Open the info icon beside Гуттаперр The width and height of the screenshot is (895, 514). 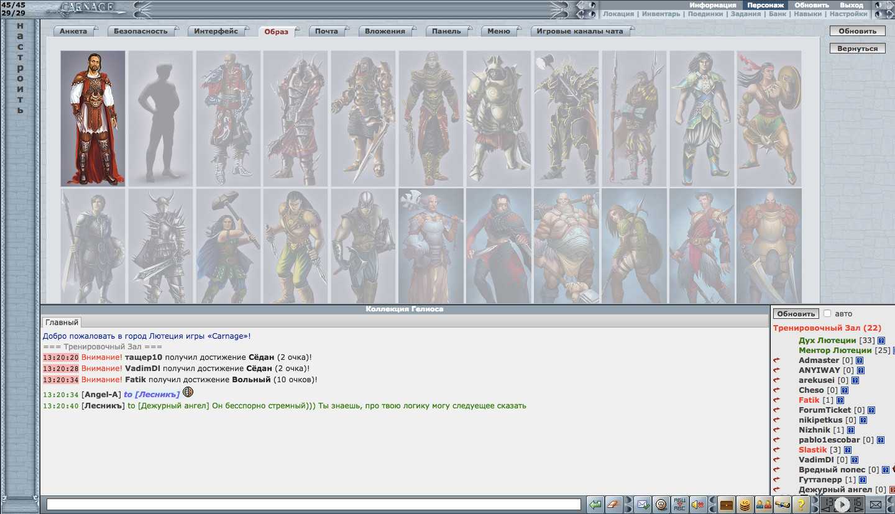tap(863, 480)
